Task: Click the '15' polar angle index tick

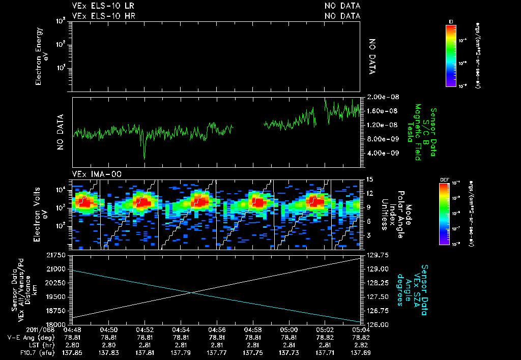Action: coord(370,179)
